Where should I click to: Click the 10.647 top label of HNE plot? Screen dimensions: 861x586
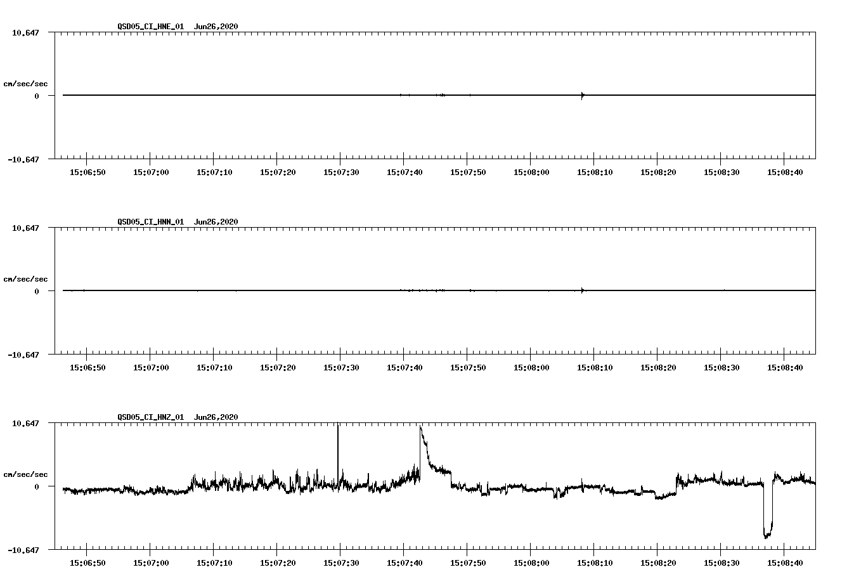(25, 32)
